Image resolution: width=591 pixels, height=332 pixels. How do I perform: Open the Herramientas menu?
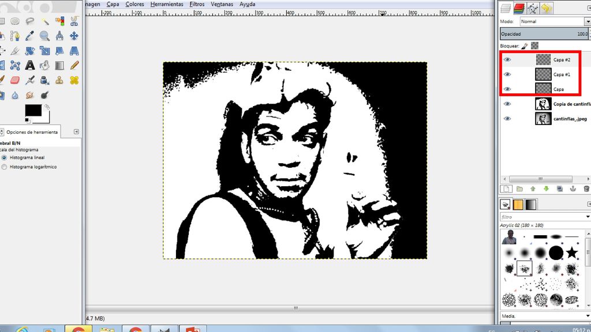click(x=167, y=4)
